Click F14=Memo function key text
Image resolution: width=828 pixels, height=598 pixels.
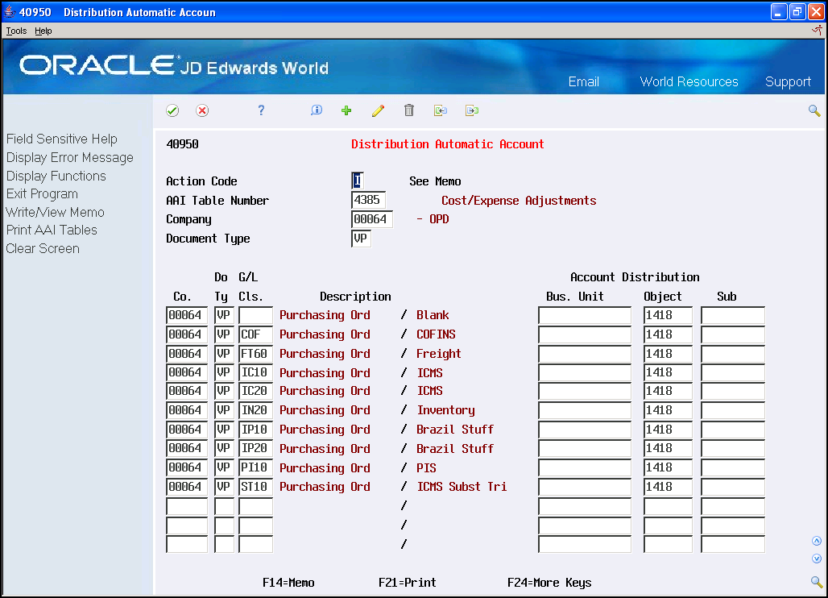point(288,583)
